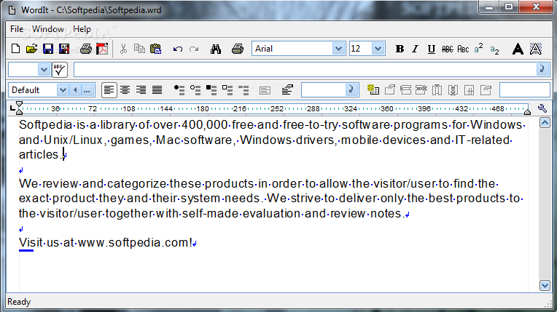Click the ruler right margin marker

pos(528,112)
